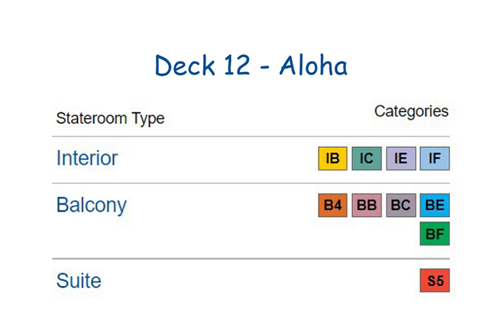
Task: Click the yellow IB category swatch
Action: pos(333,158)
